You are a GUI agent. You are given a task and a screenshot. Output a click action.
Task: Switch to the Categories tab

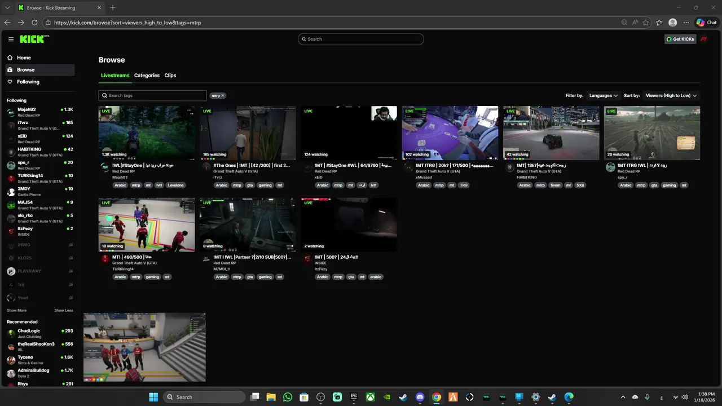tap(147, 76)
